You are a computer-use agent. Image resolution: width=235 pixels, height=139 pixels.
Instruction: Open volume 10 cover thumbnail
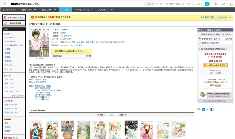click(x=163, y=129)
